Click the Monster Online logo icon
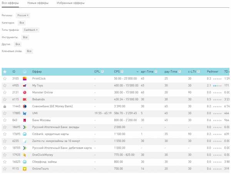This screenshot has height=174, width=231. tap(25, 92)
